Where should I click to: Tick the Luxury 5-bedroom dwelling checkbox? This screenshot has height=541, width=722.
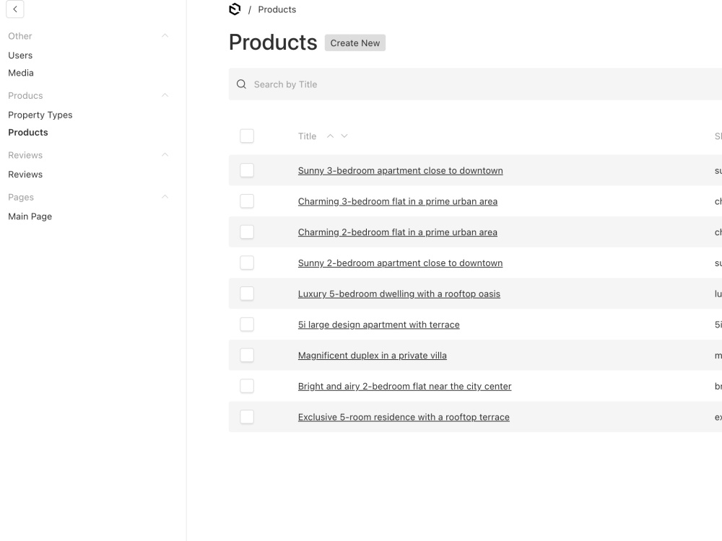pos(247,294)
